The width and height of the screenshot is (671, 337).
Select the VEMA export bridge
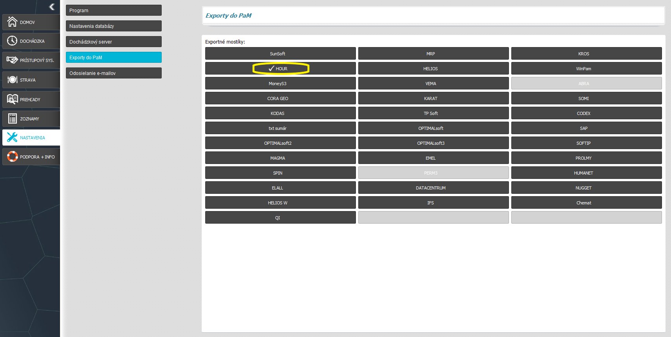pyautogui.click(x=434, y=83)
